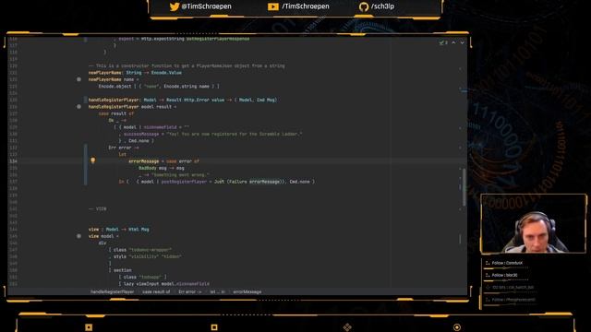
Task: Click 'errorMessage = case error of' code
Action: click(164, 161)
